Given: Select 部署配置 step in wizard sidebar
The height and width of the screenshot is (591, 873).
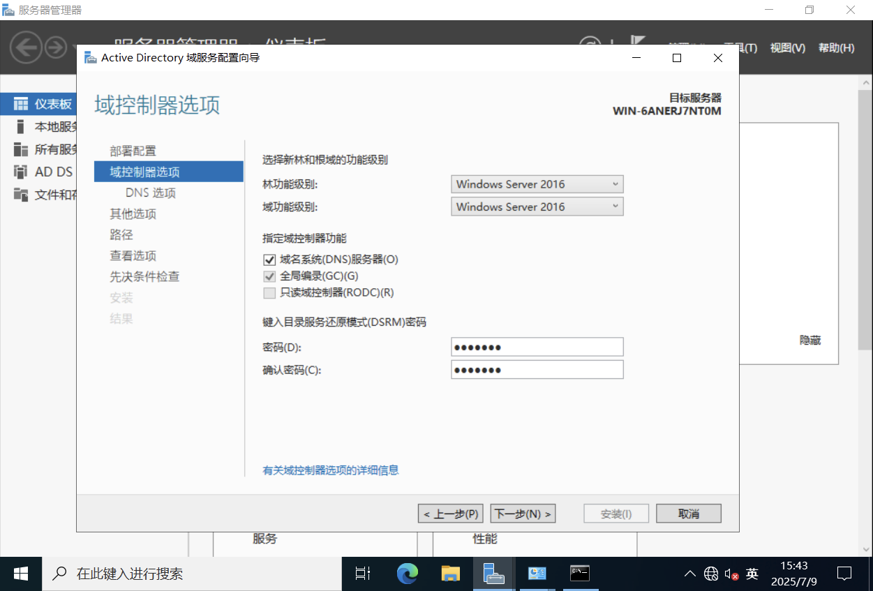Looking at the screenshot, I should (x=133, y=151).
